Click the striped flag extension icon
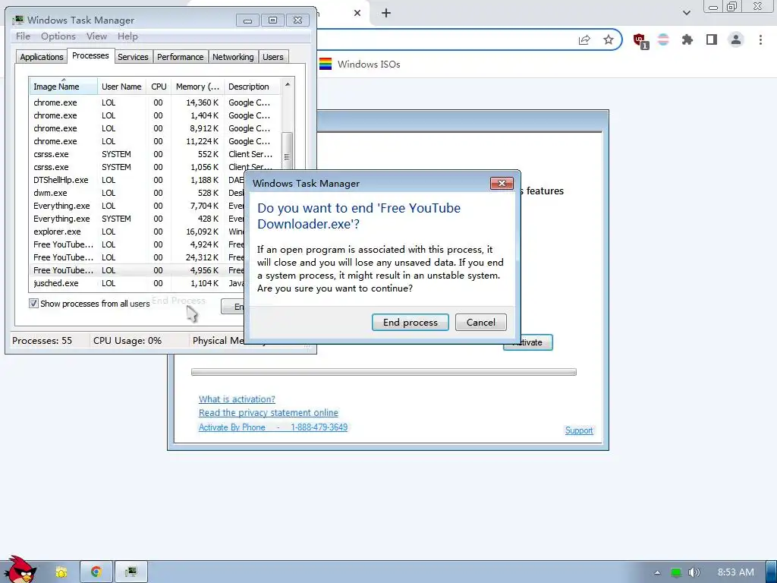777x583 pixels. coord(663,40)
